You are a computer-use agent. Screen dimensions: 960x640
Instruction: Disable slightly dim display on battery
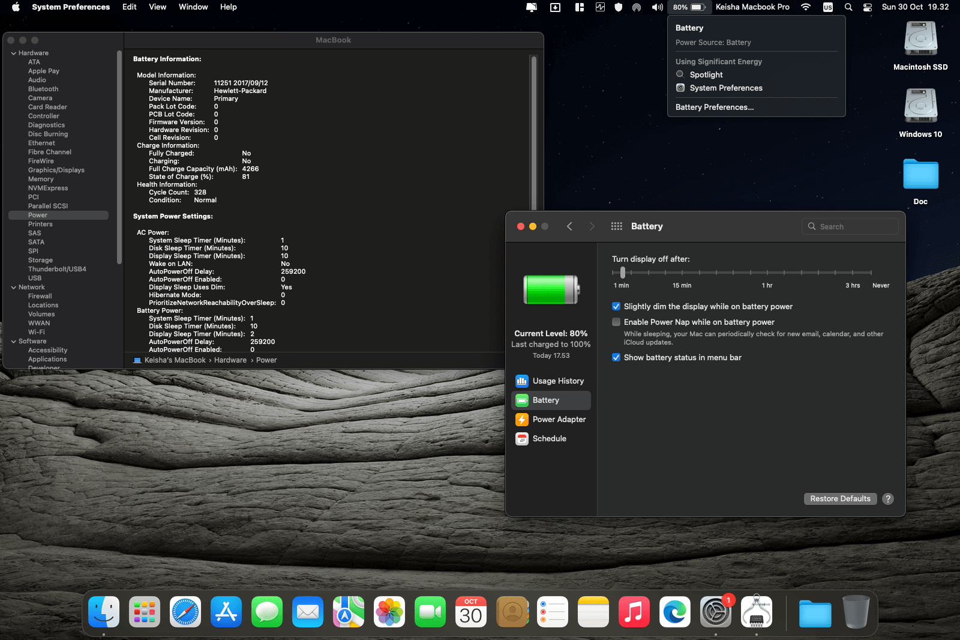[616, 306]
